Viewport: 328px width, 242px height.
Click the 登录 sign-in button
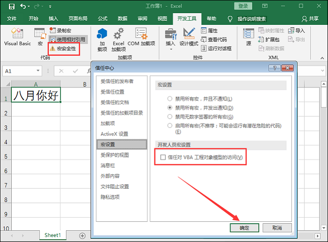[x=243, y=6]
